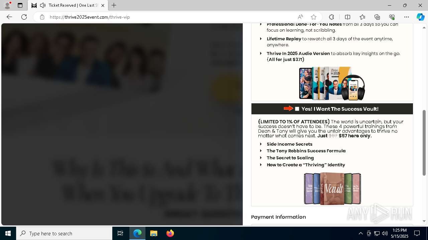Open browser Extensions menu
Screen dimensions: 428x240
point(331,17)
